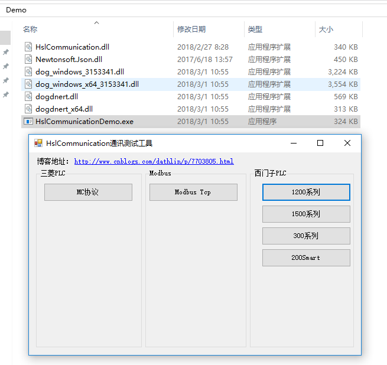Image resolution: width=387 pixels, height=365 pixels.
Task: Click the date 2017/6/18 13:57
Action: (x=205, y=59)
